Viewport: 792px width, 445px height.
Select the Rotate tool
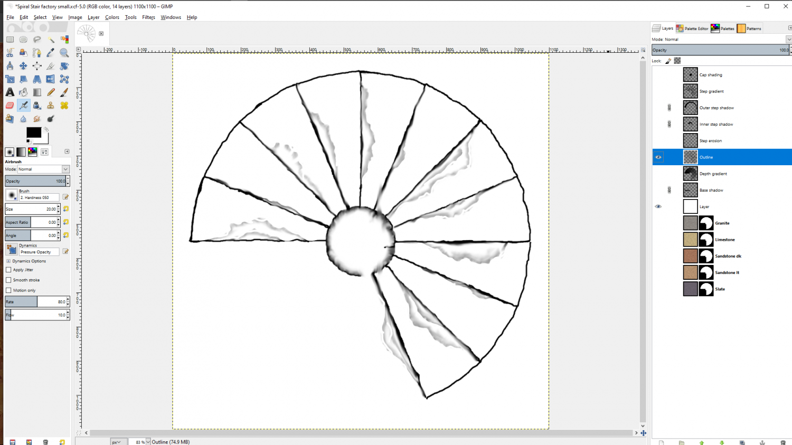click(x=64, y=66)
